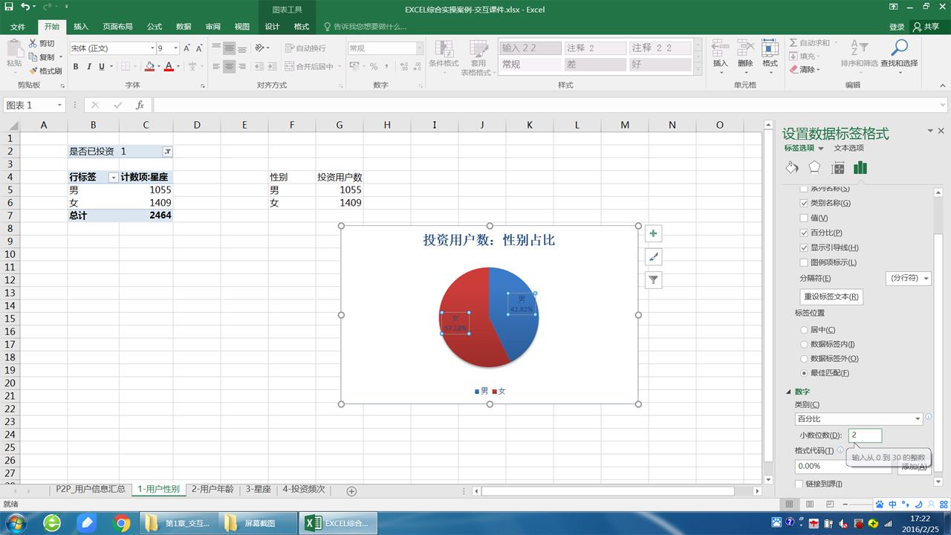Click the Find and Select magnifier icon
The width and height of the screenshot is (951, 535).
[x=899, y=48]
